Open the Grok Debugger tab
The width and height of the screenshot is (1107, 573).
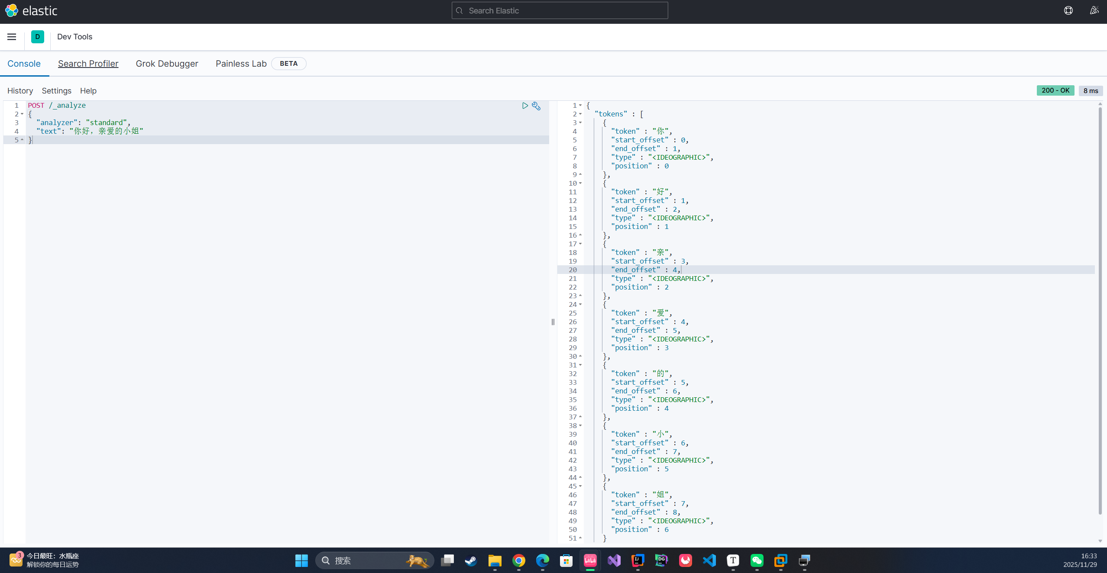point(167,63)
